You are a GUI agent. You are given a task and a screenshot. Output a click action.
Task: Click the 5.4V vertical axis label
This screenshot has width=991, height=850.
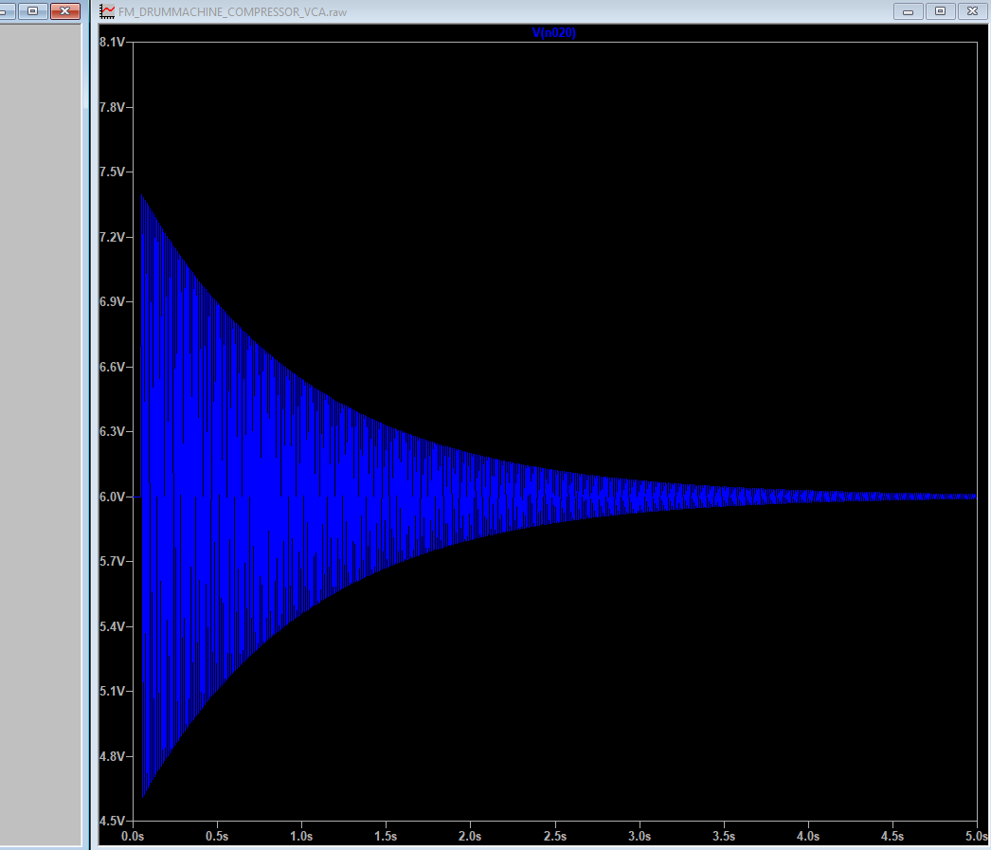pyautogui.click(x=112, y=626)
